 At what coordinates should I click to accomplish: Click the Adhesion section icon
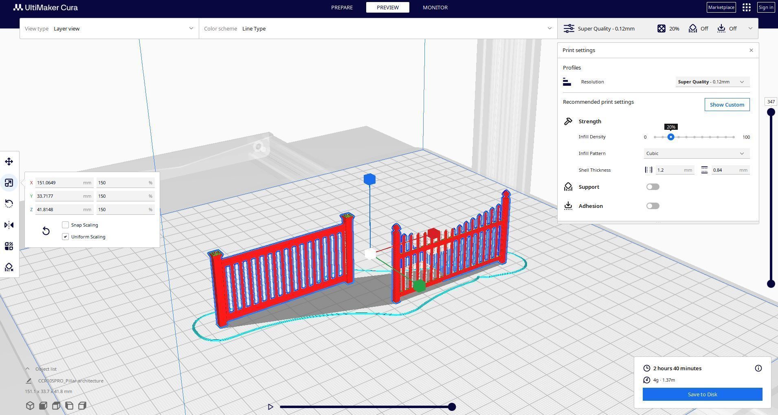click(568, 206)
